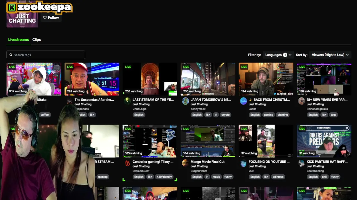The image size is (357, 200).
Task: Click bennymack channel avatar icon
Action: (x=185, y=101)
